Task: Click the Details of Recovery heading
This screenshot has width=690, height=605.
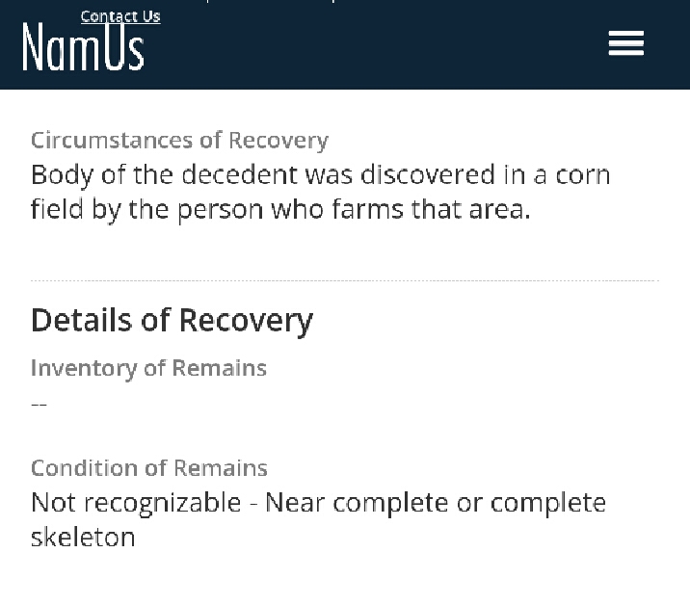Action: [x=172, y=320]
